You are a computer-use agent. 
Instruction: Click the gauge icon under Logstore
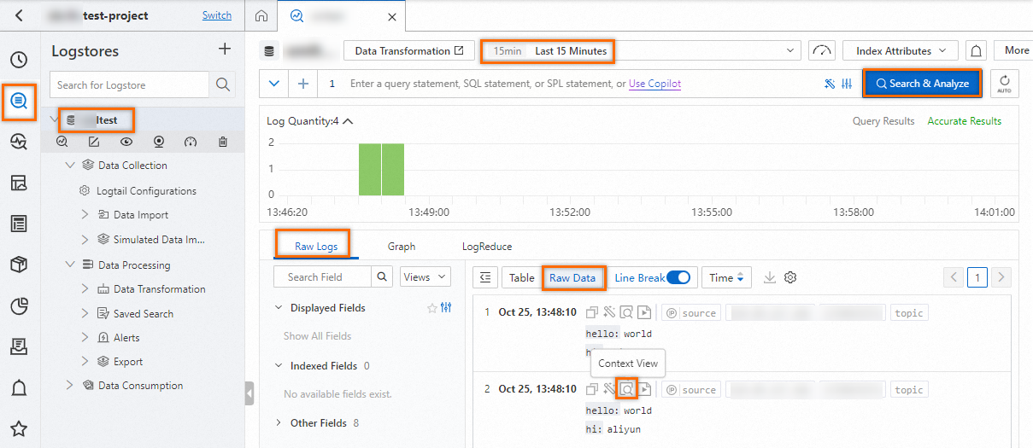pos(191,142)
